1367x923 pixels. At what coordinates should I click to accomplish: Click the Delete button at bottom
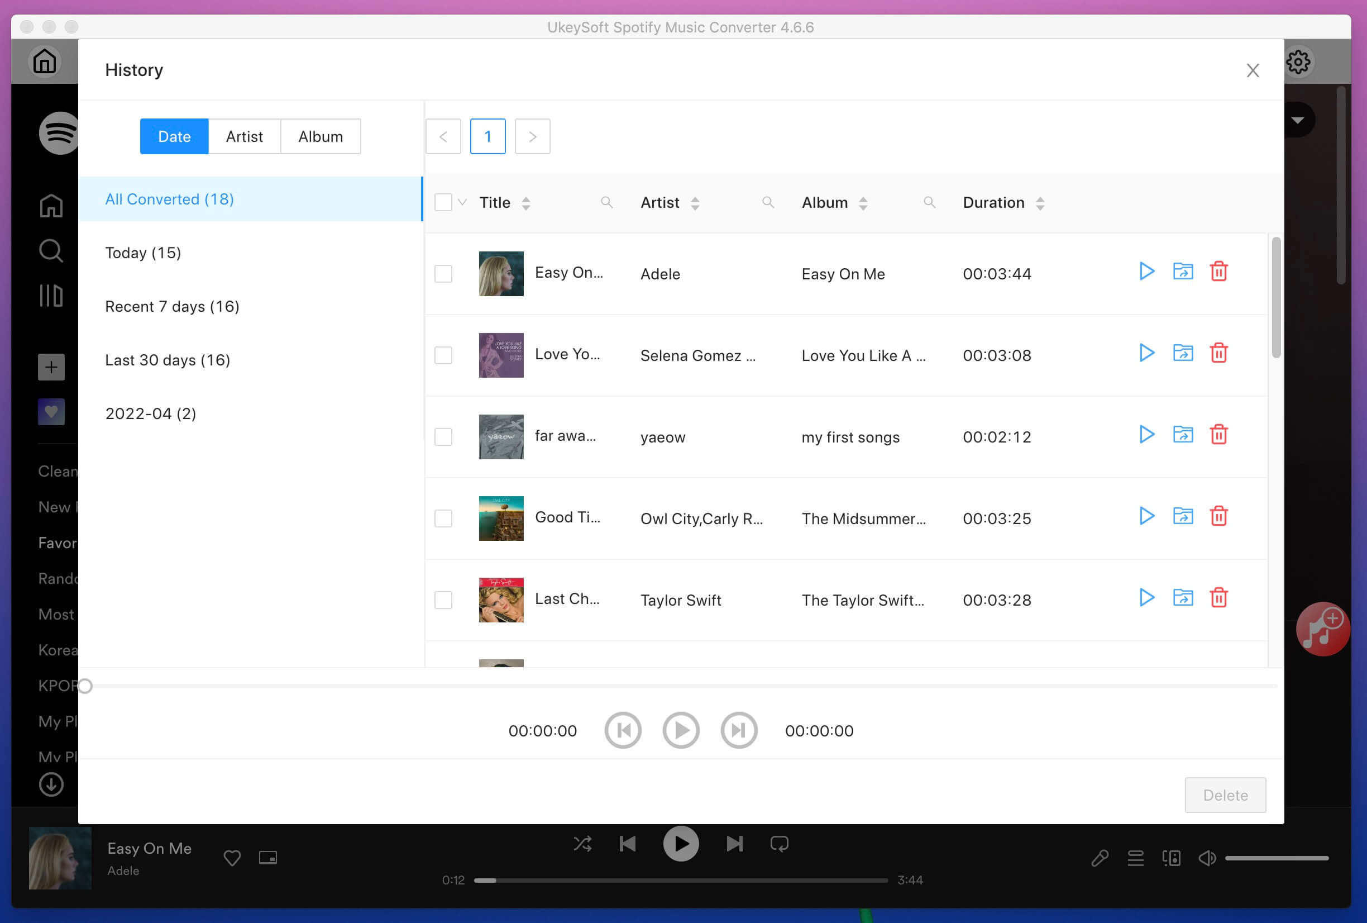click(x=1225, y=794)
